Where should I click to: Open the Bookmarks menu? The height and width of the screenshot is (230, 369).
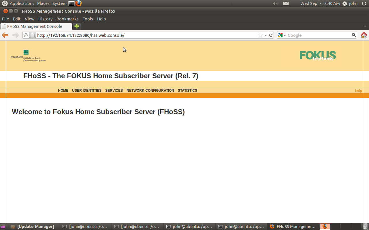pos(67,19)
